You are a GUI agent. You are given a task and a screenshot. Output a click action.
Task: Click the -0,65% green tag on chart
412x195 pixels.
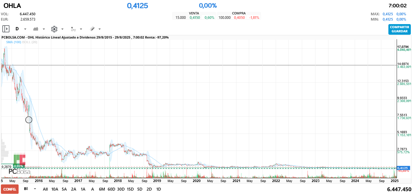pos(18,166)
